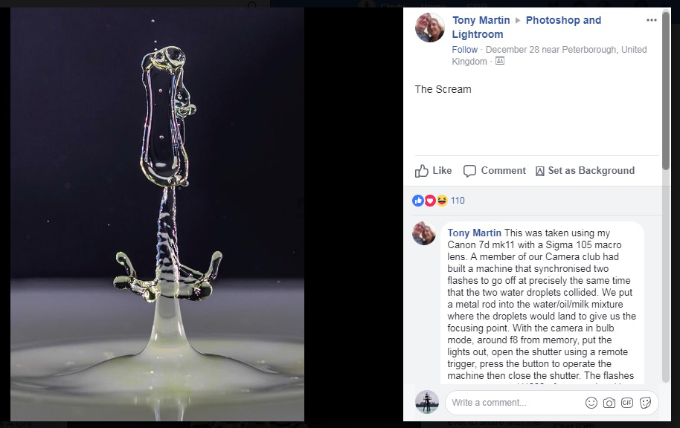Image resolution: width=680 pixels, height=428 pixels.
Task: Attach a photo using the camera icon
Action: 609,403
